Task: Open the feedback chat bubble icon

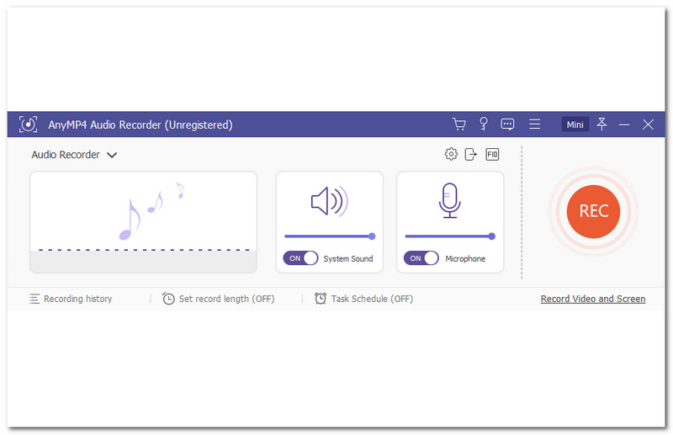Action: coord(507,125)
